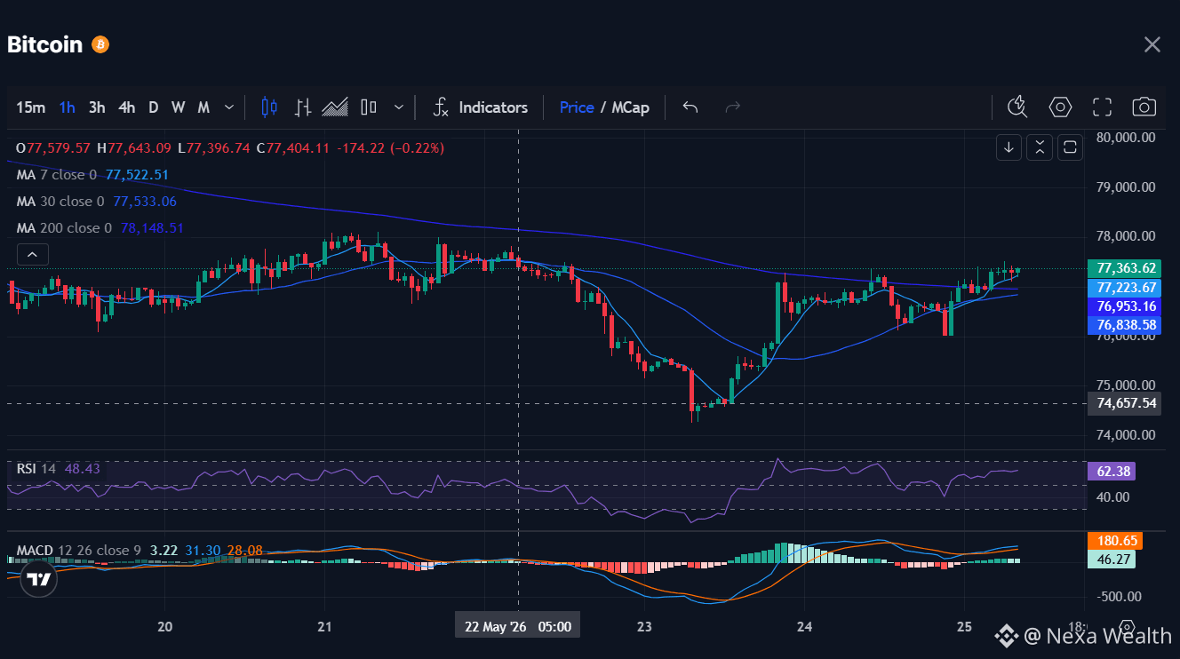Select the MA 7 close indicator legend

tap(92, 175)
